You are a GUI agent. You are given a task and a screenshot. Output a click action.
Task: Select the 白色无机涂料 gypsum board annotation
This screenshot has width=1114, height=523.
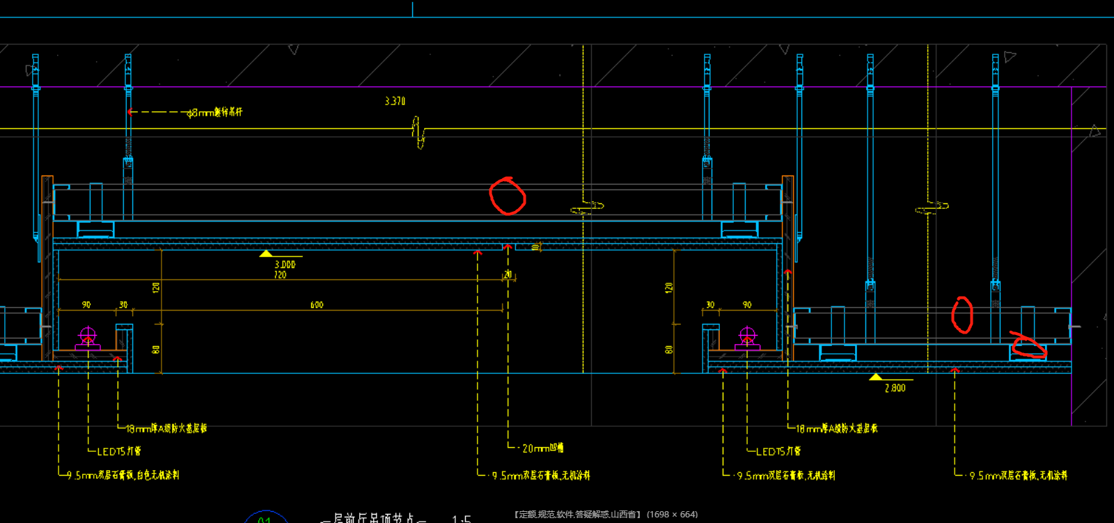[x=123, y=475]
